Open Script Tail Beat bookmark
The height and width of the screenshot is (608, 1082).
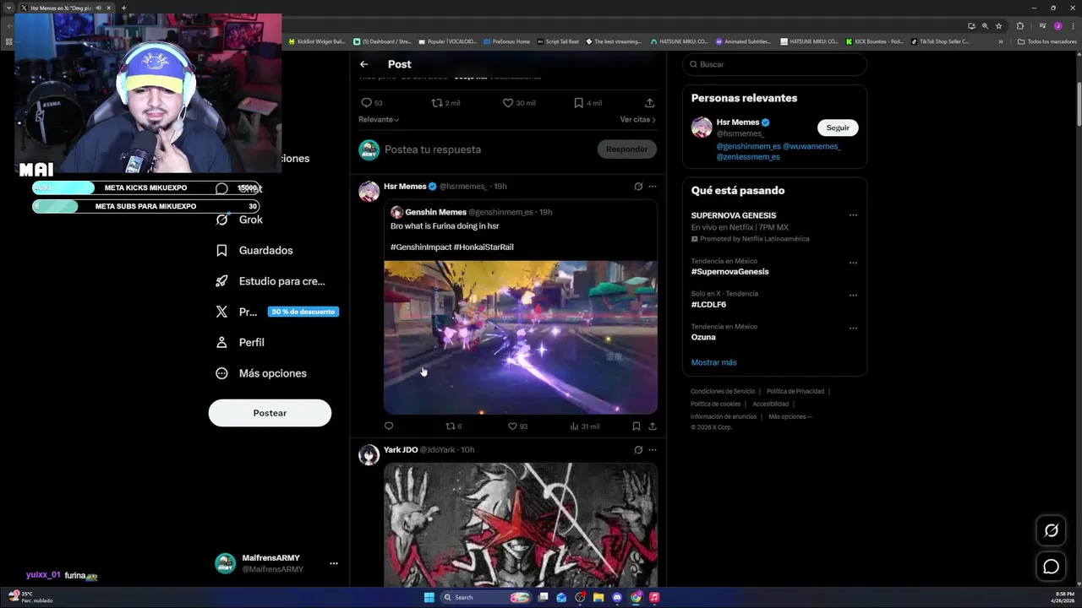point(558,41)
